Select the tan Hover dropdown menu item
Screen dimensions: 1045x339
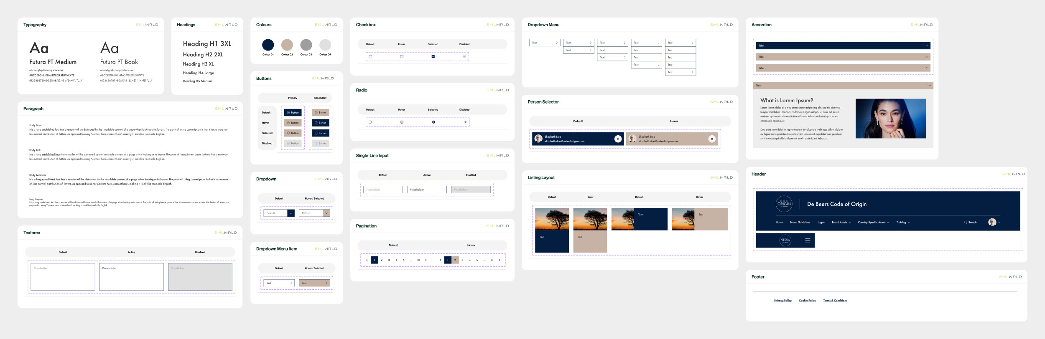(314, 283)
